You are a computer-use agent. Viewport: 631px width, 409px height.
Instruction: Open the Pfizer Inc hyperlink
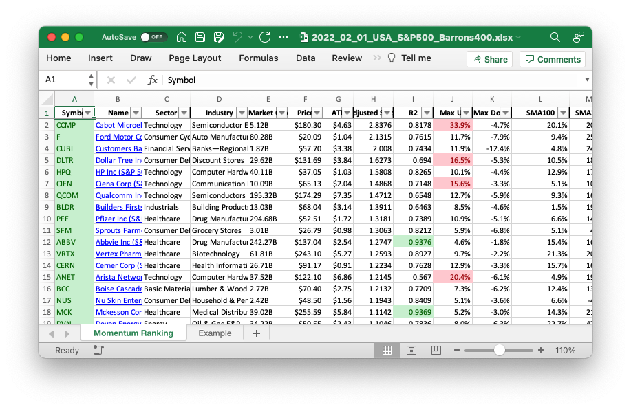pos(118,219)
